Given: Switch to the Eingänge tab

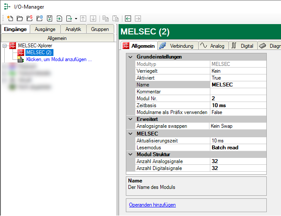Looking at the screenshot, I should tap(16, 29).
